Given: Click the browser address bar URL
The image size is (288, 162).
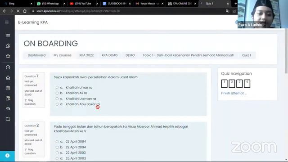Looking at the screenshot, I should pos(78,11).
